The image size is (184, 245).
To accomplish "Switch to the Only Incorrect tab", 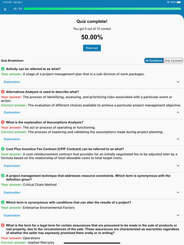I will [173, 60].
